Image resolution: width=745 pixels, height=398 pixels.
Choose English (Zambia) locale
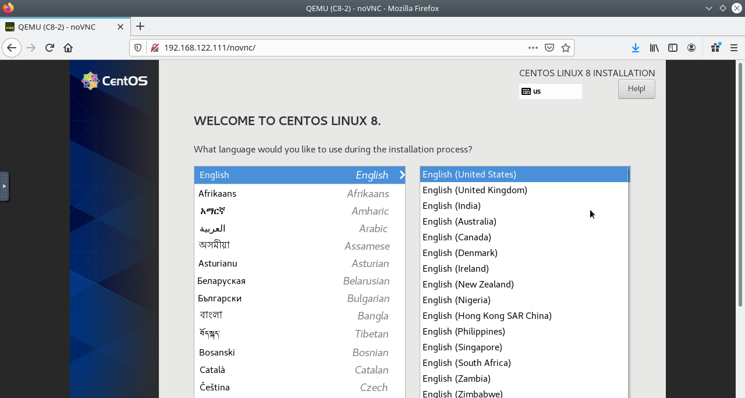[524, 379]
